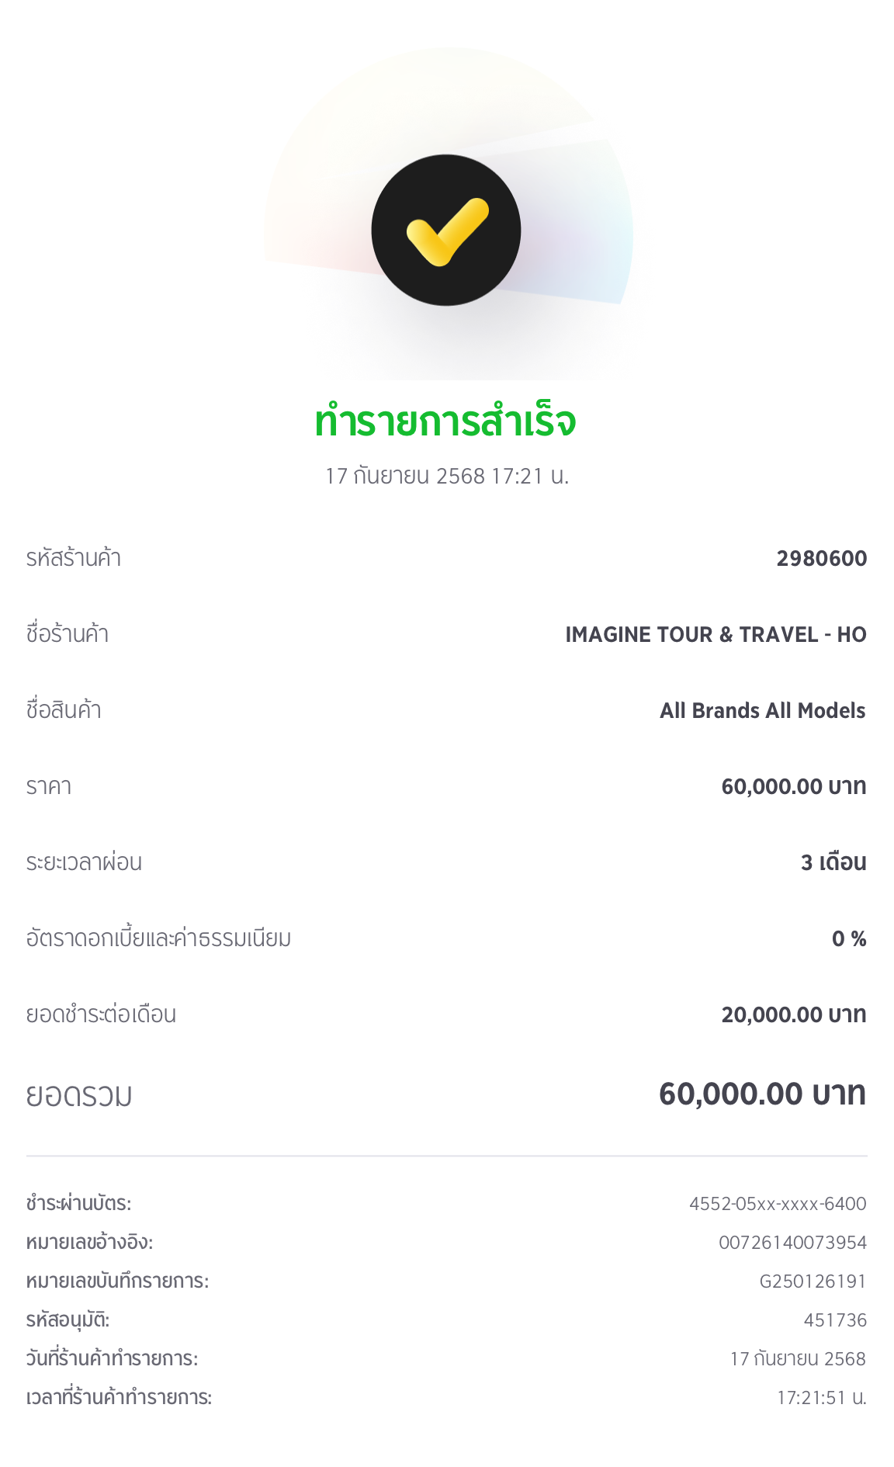
Task: Click the ยอดรวม label
Action: tap(79, 1096)
